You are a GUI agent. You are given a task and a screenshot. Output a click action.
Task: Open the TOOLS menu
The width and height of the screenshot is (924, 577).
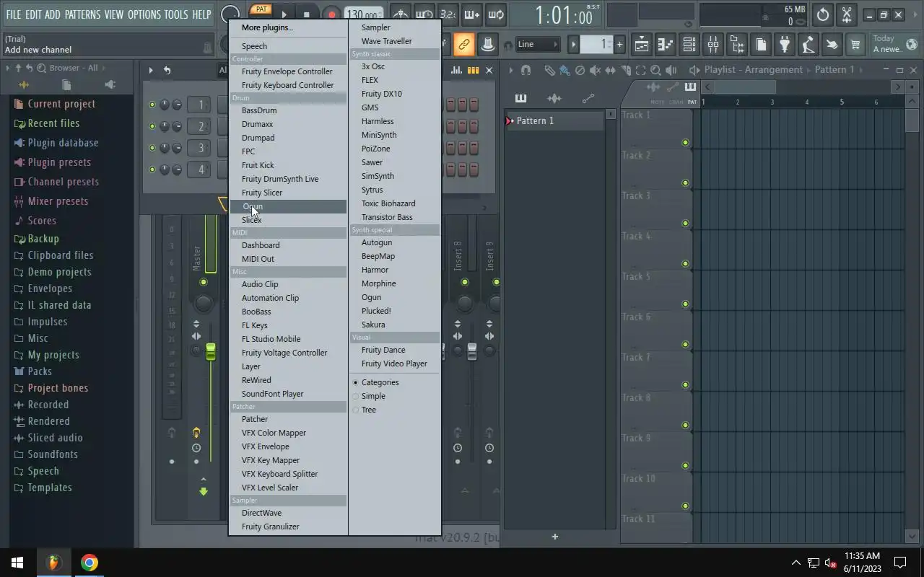[x=175, y=14]
